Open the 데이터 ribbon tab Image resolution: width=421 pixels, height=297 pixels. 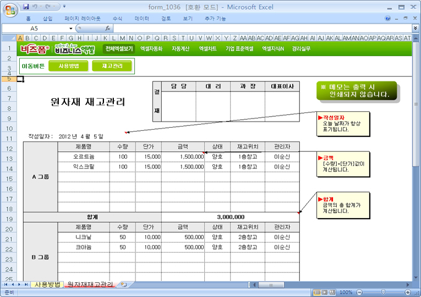[142, 19]
